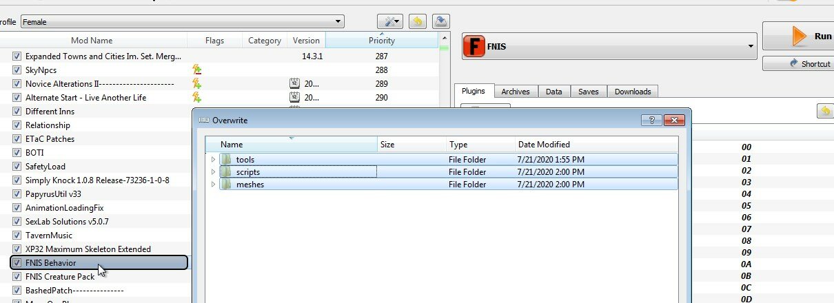The height and width of the screenshot is (303, 834).
Task: Switch to the Downloads tab
Action: [x=633, y=92]
